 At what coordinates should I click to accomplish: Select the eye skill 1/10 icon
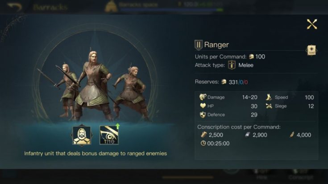click(109, 135)
